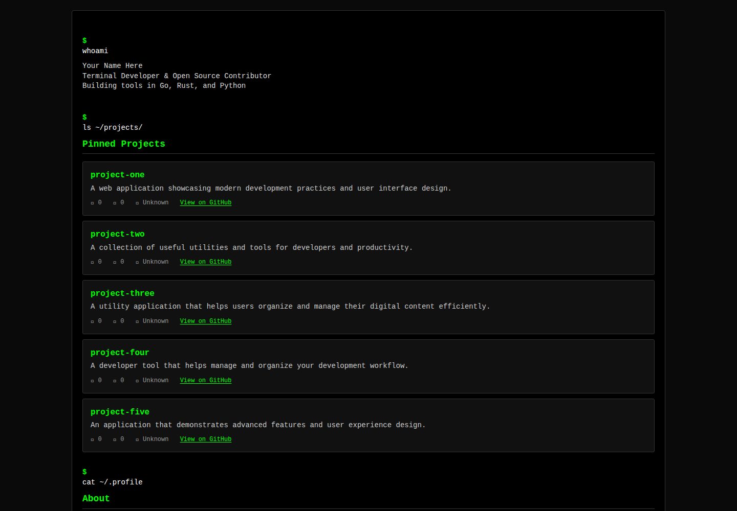The image size is (737, 511).
Task: Select the project-one title
Action: [x=117, y=175]
